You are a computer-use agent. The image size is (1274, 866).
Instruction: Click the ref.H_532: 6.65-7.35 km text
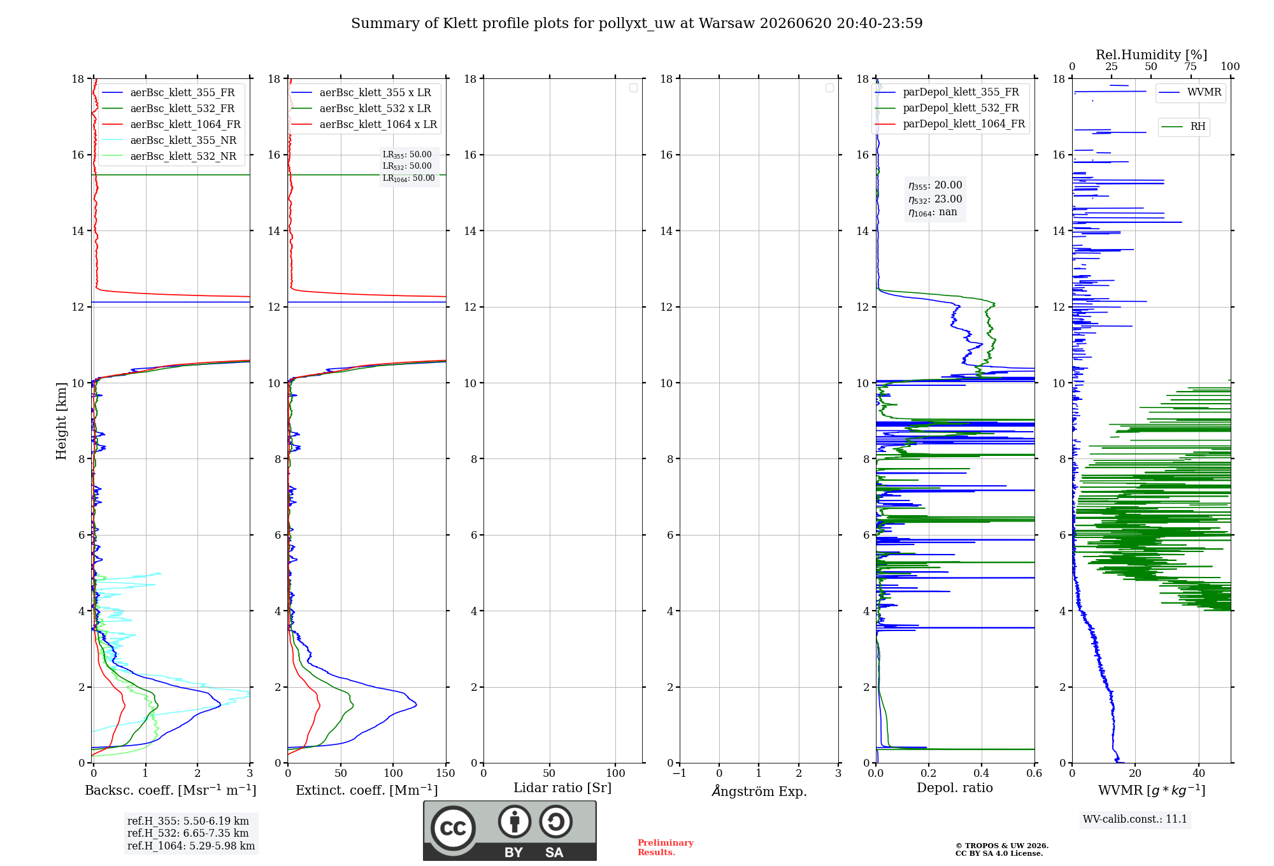tap(188, 834)
